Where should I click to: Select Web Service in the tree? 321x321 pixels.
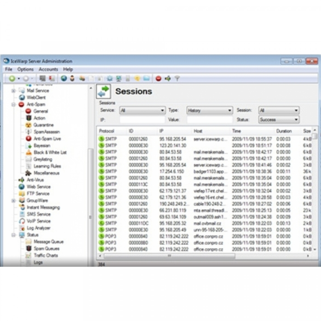coord(39,187)
